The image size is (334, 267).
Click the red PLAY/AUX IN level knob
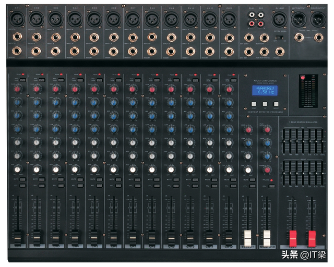pyautogui.click(x=267, y=129)
